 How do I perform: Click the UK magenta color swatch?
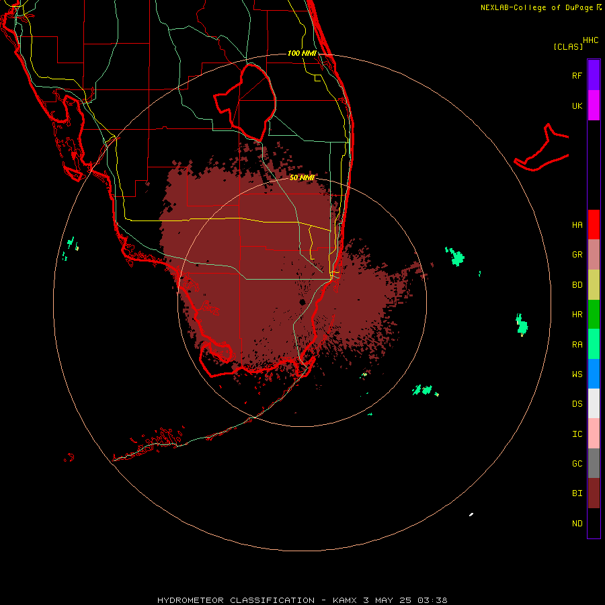tap(594, 106)
